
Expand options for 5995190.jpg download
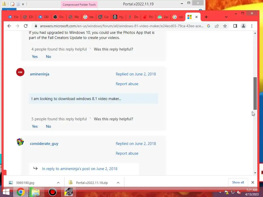pos(58,183)
